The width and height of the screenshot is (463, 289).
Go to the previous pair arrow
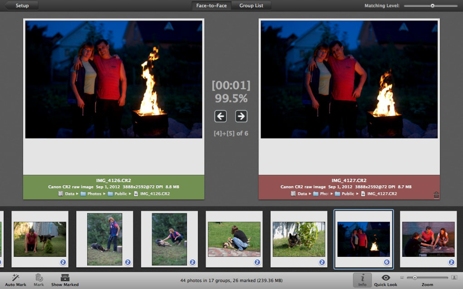click(221, 116)
